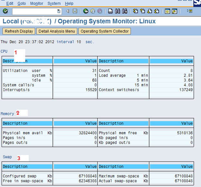Click the Generate Shortcut icon
Viewport: 201px width, 187px height.
pos(175,11)
